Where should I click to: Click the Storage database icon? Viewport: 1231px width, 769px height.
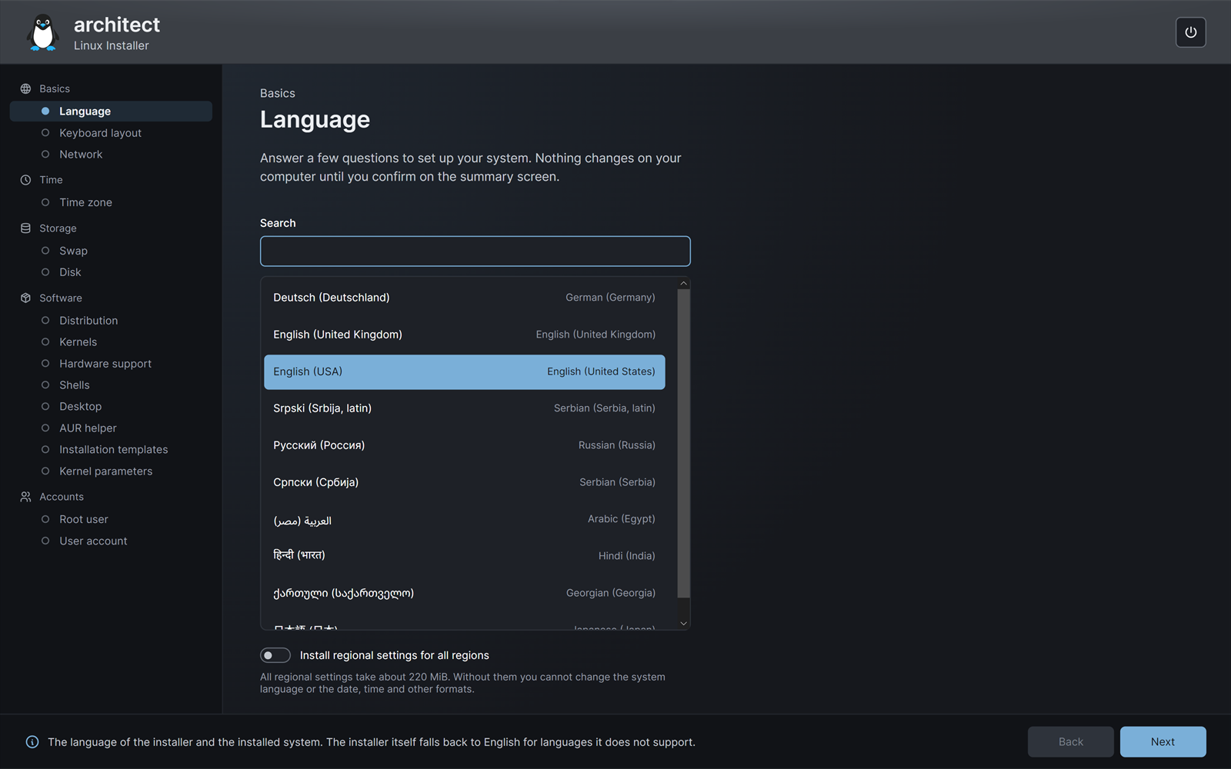[x=25, y=228]
